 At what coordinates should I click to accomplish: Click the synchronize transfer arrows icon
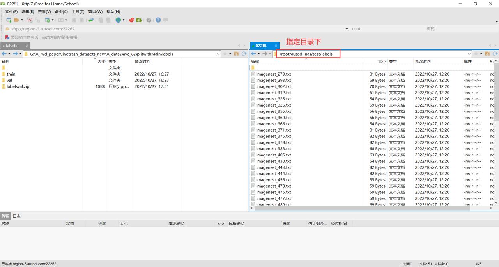[x=91, y=20]
